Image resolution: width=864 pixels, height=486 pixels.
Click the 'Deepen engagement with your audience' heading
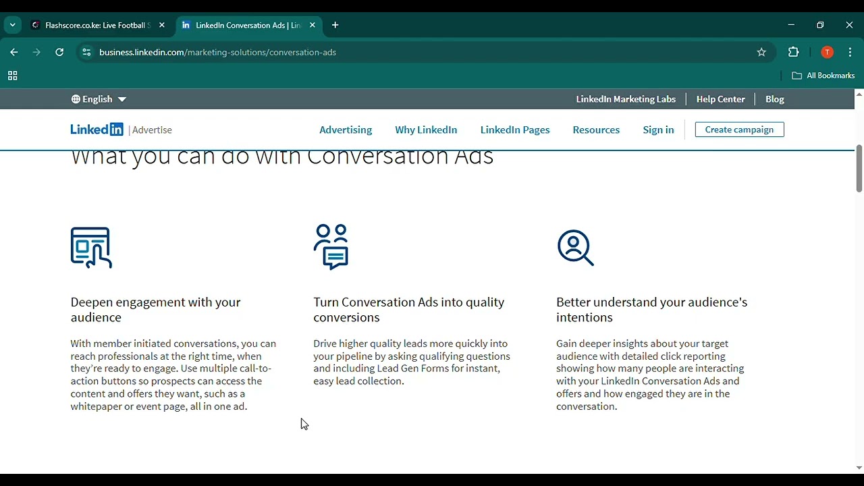(155, 310)
